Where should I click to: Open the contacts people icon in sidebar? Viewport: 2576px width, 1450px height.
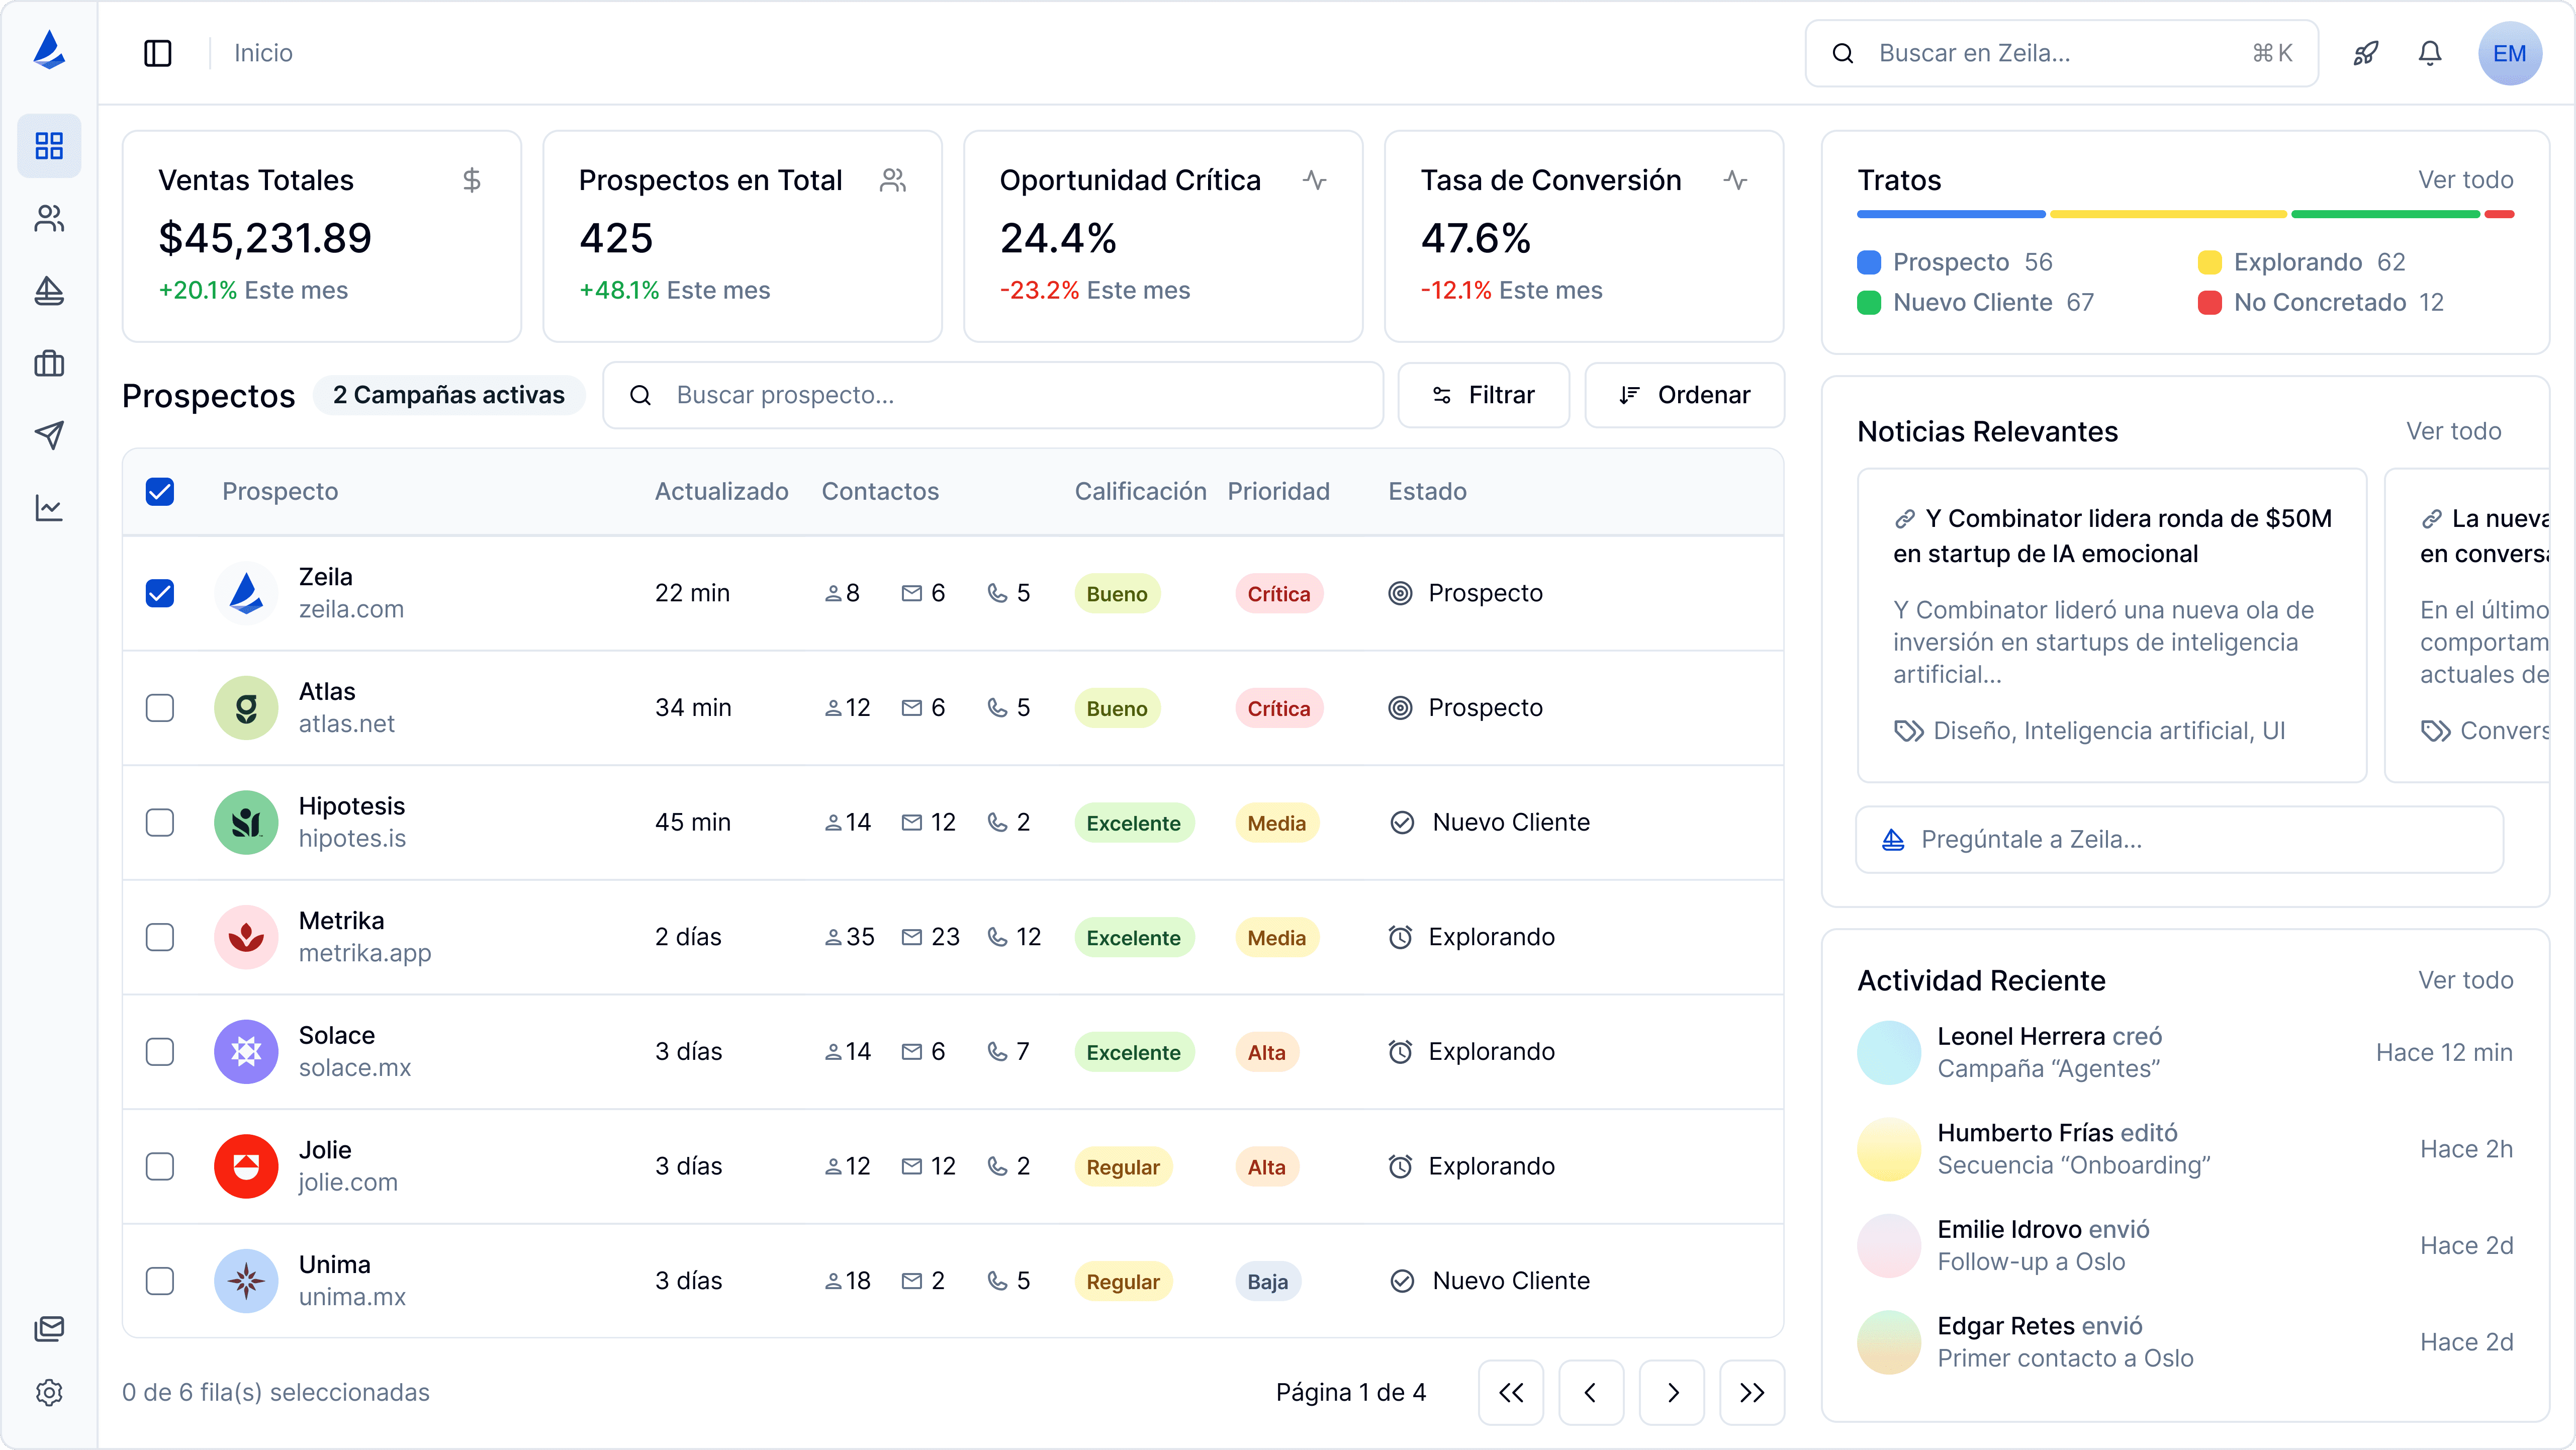(x=49, y=218)
